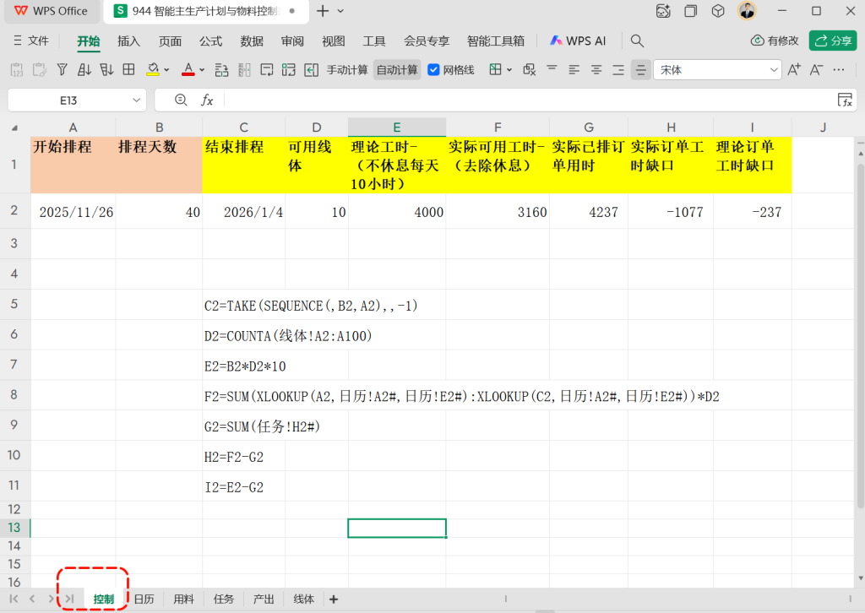The image size is (865, 613).
Task: Open the user profile avatar
Action: click(x=747, y=10)
